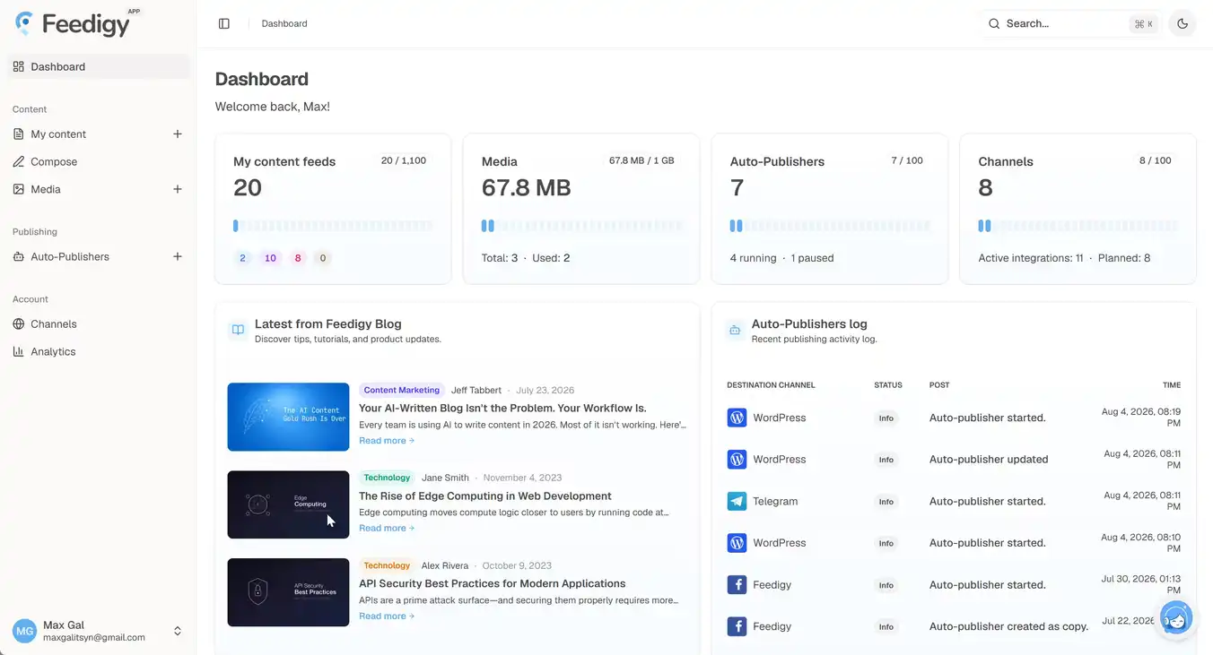The height and width of the screenshot is (655, 1213).
Task: Open the AI-Written Blog article title
Action: click(x=502, y=409)
